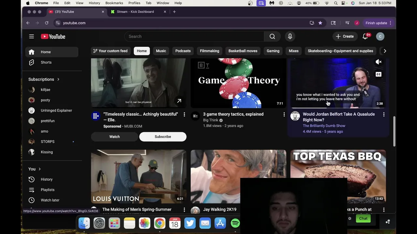417x234 pixels.
Task: Open the Louis Vuitton video thumbnail
Action: 139,177
